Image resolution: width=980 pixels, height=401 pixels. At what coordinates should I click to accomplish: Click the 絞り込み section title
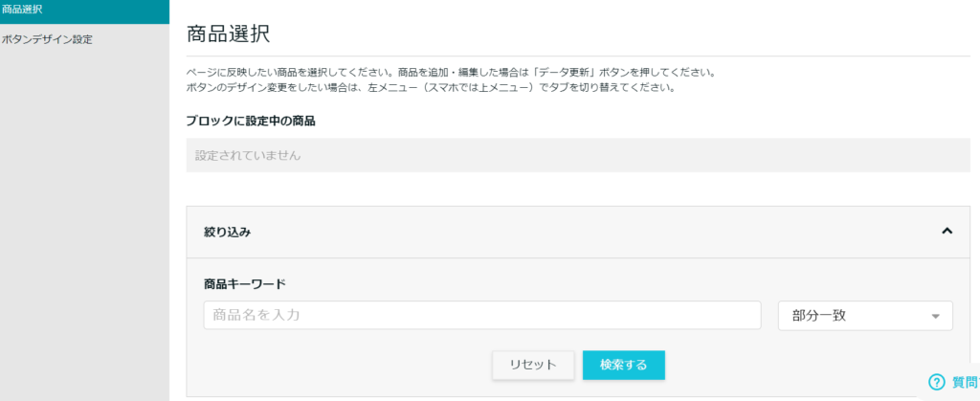(x=228, y=232)
